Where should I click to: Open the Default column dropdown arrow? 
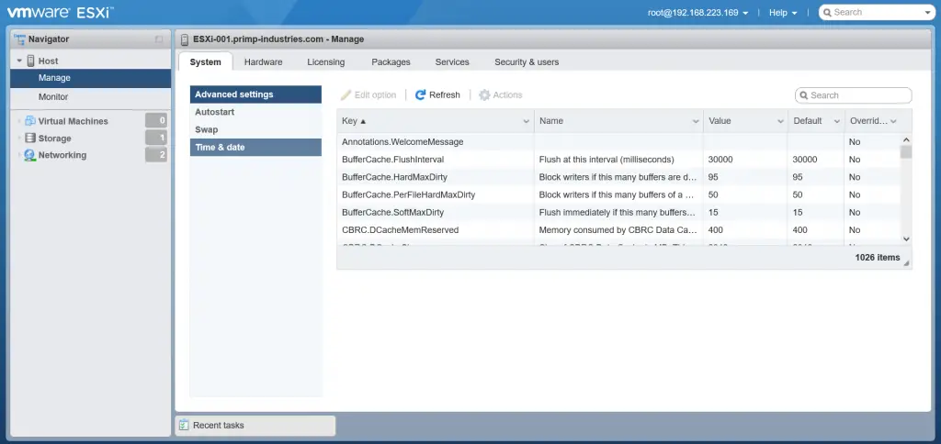(836, 121)
